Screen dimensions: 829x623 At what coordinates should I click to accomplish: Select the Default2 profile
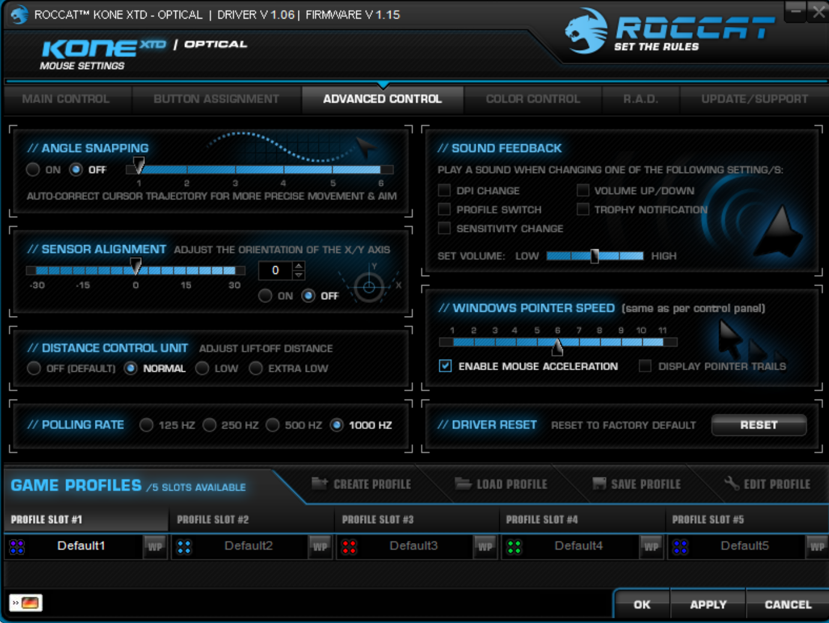[249, 546]
